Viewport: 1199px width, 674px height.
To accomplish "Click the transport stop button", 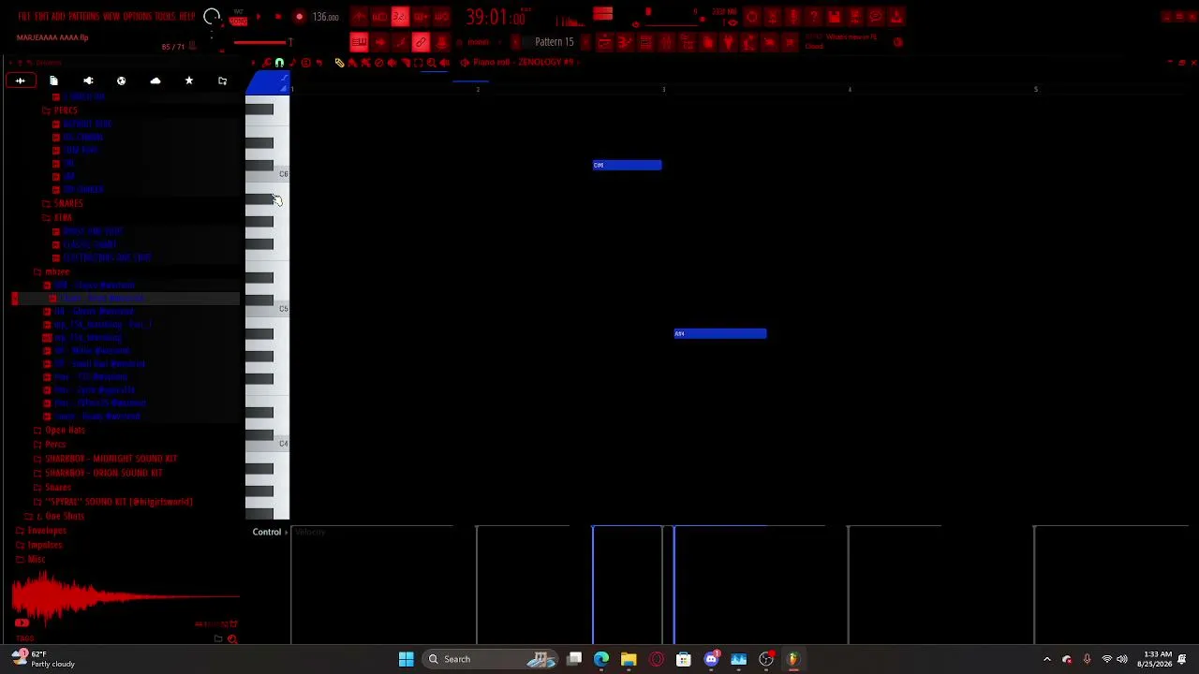I will coord(278,17).
